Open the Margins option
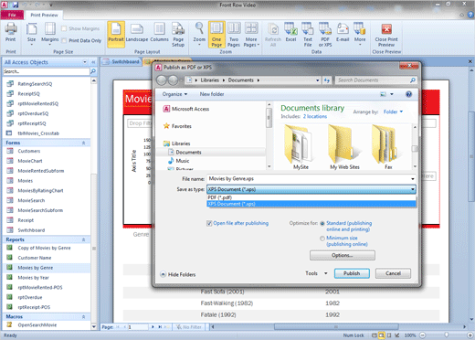 (50, 34)
